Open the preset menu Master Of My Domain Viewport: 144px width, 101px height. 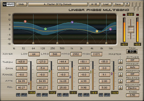(x=58, y=4)
